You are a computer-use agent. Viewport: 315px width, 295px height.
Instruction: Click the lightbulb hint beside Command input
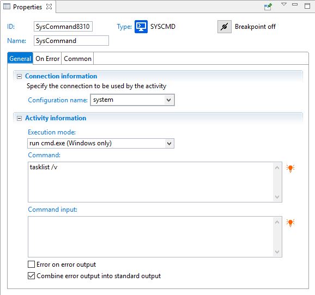click(290, 223)
